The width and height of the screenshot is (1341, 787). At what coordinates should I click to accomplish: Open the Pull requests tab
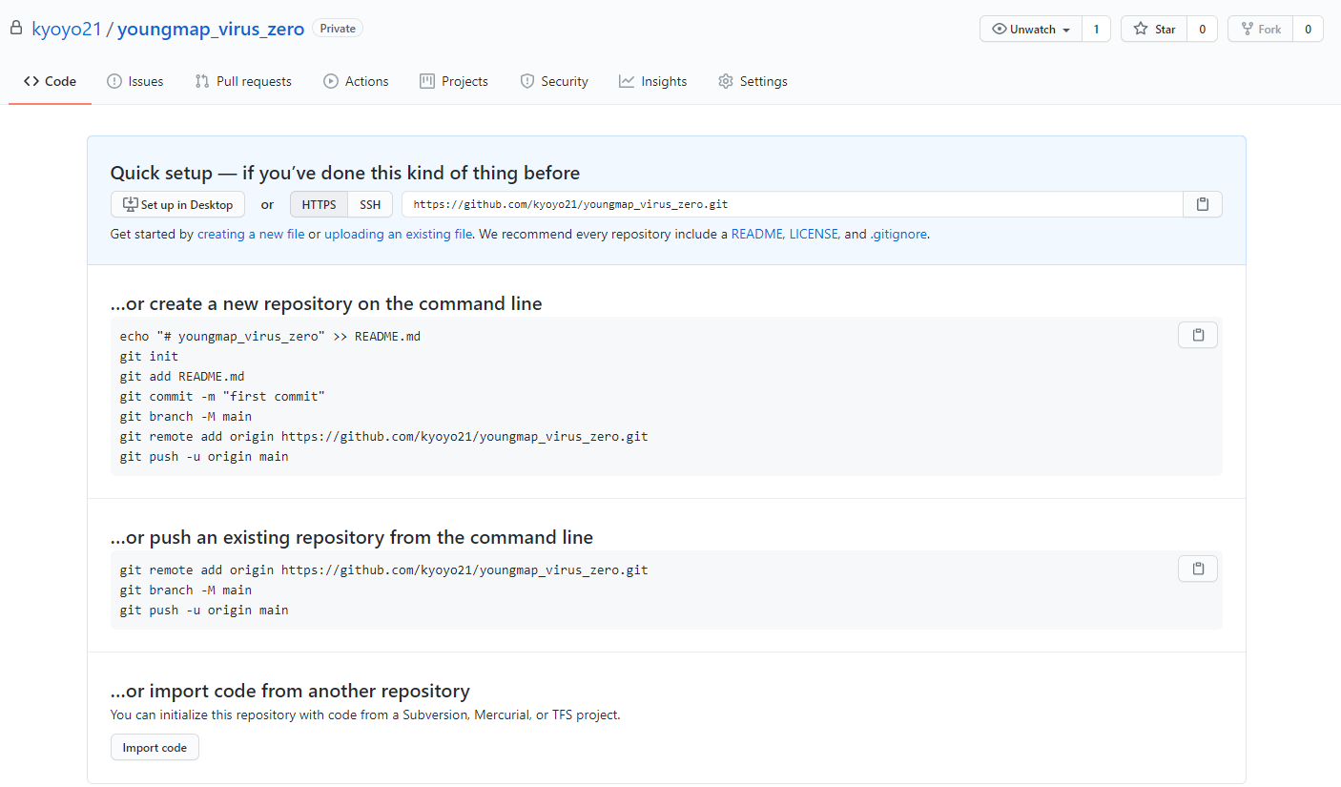point(243,81)
